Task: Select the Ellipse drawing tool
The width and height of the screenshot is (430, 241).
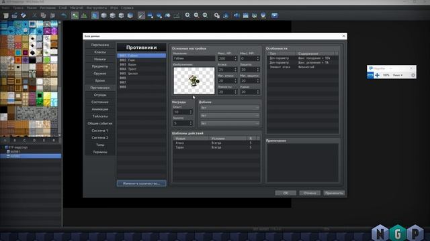Action: [x=159, y=15]
